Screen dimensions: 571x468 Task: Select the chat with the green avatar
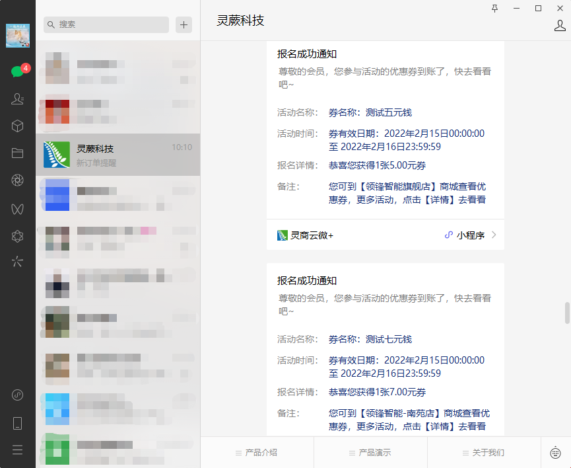point(118,449)
